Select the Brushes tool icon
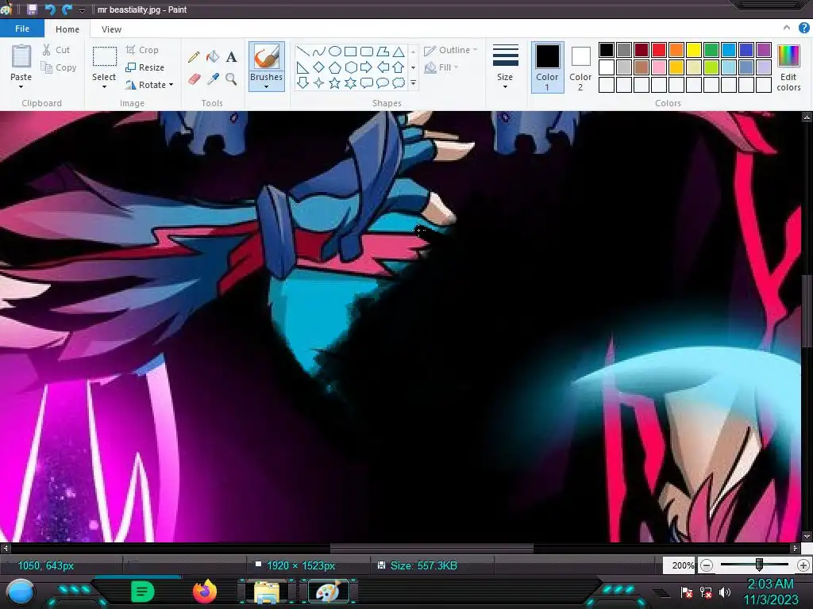The height and width of the screenshot is (609, 813). click(267, 56)
